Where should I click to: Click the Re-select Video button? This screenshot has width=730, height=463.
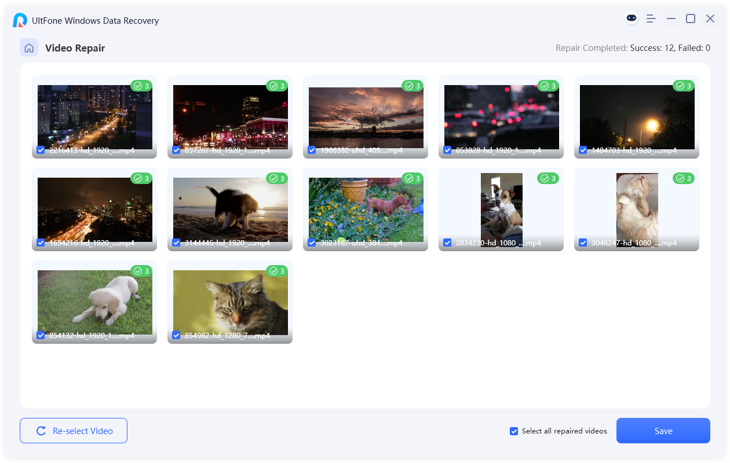73,431
